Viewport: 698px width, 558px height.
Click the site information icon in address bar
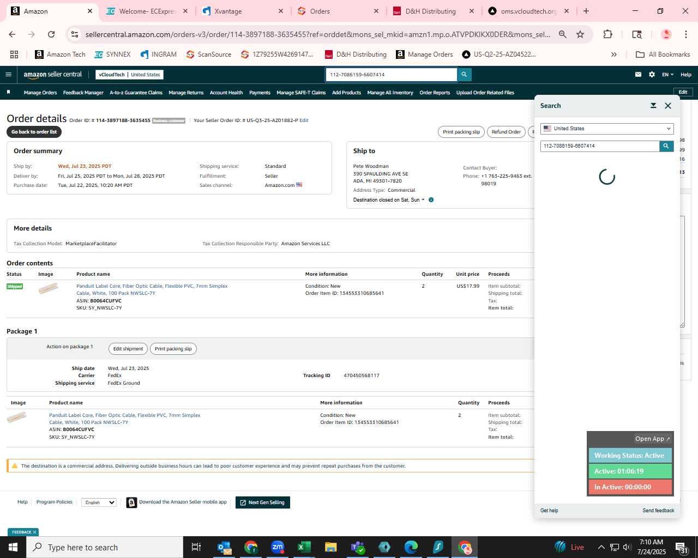tap(75, 34)
